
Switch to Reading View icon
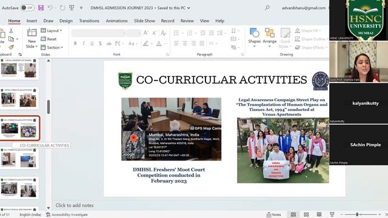pos(319,214)
